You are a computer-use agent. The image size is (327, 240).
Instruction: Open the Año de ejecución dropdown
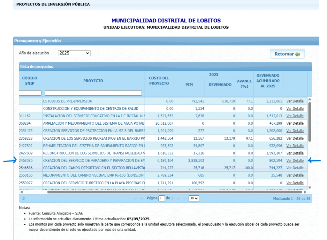tap(74, 53)
